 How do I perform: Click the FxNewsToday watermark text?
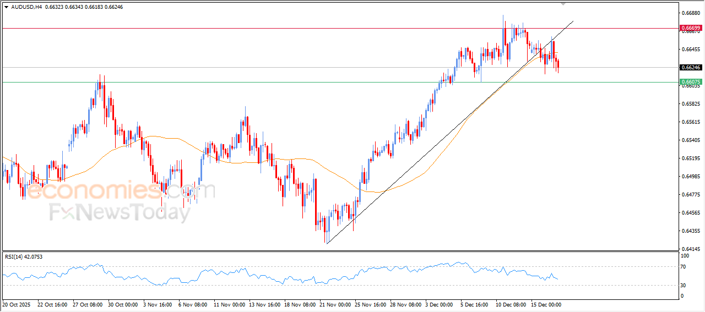tap(120, 212)
